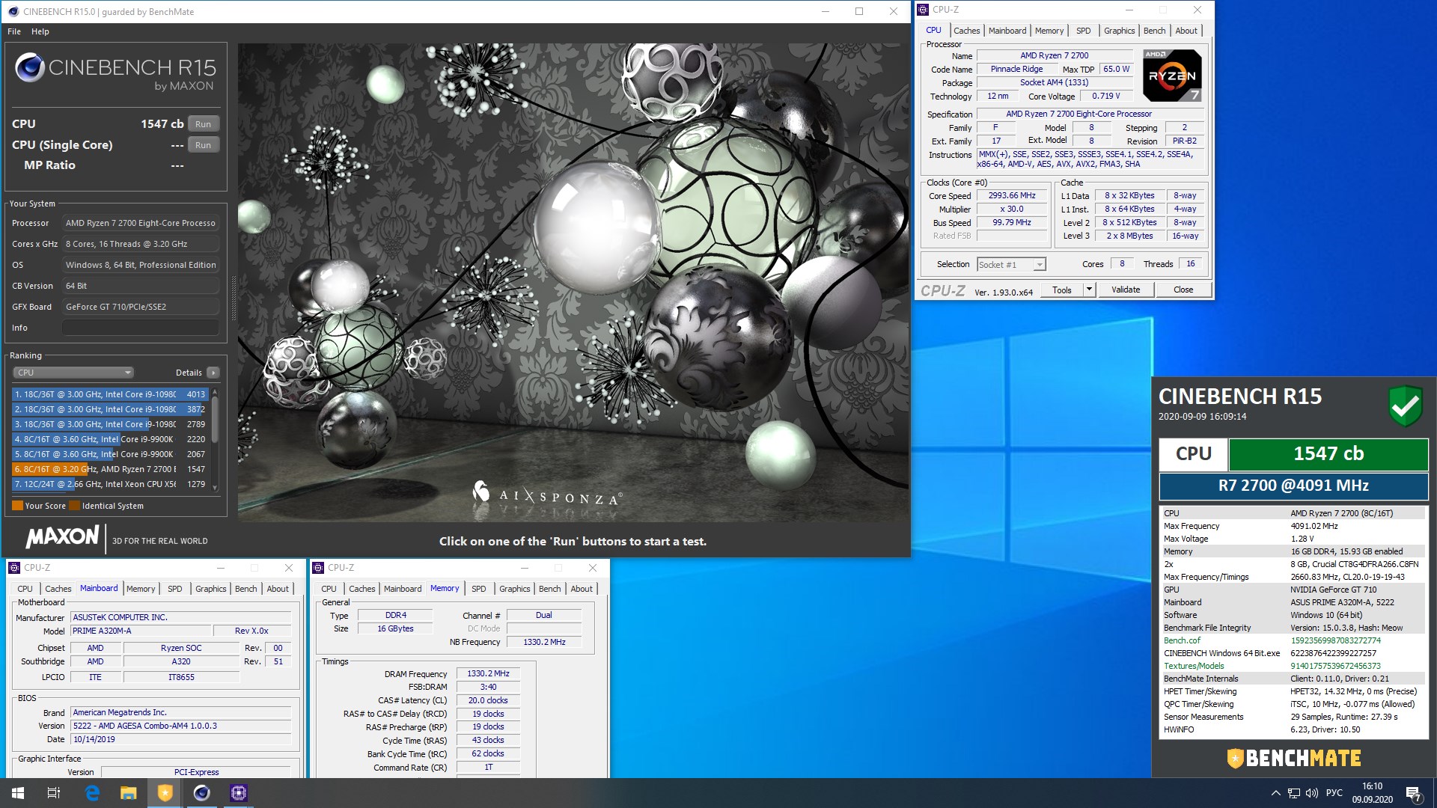Click the Close button in CPU-Z
Image resolution: width=1437 pixels, height=808 pixels.
1183,290
